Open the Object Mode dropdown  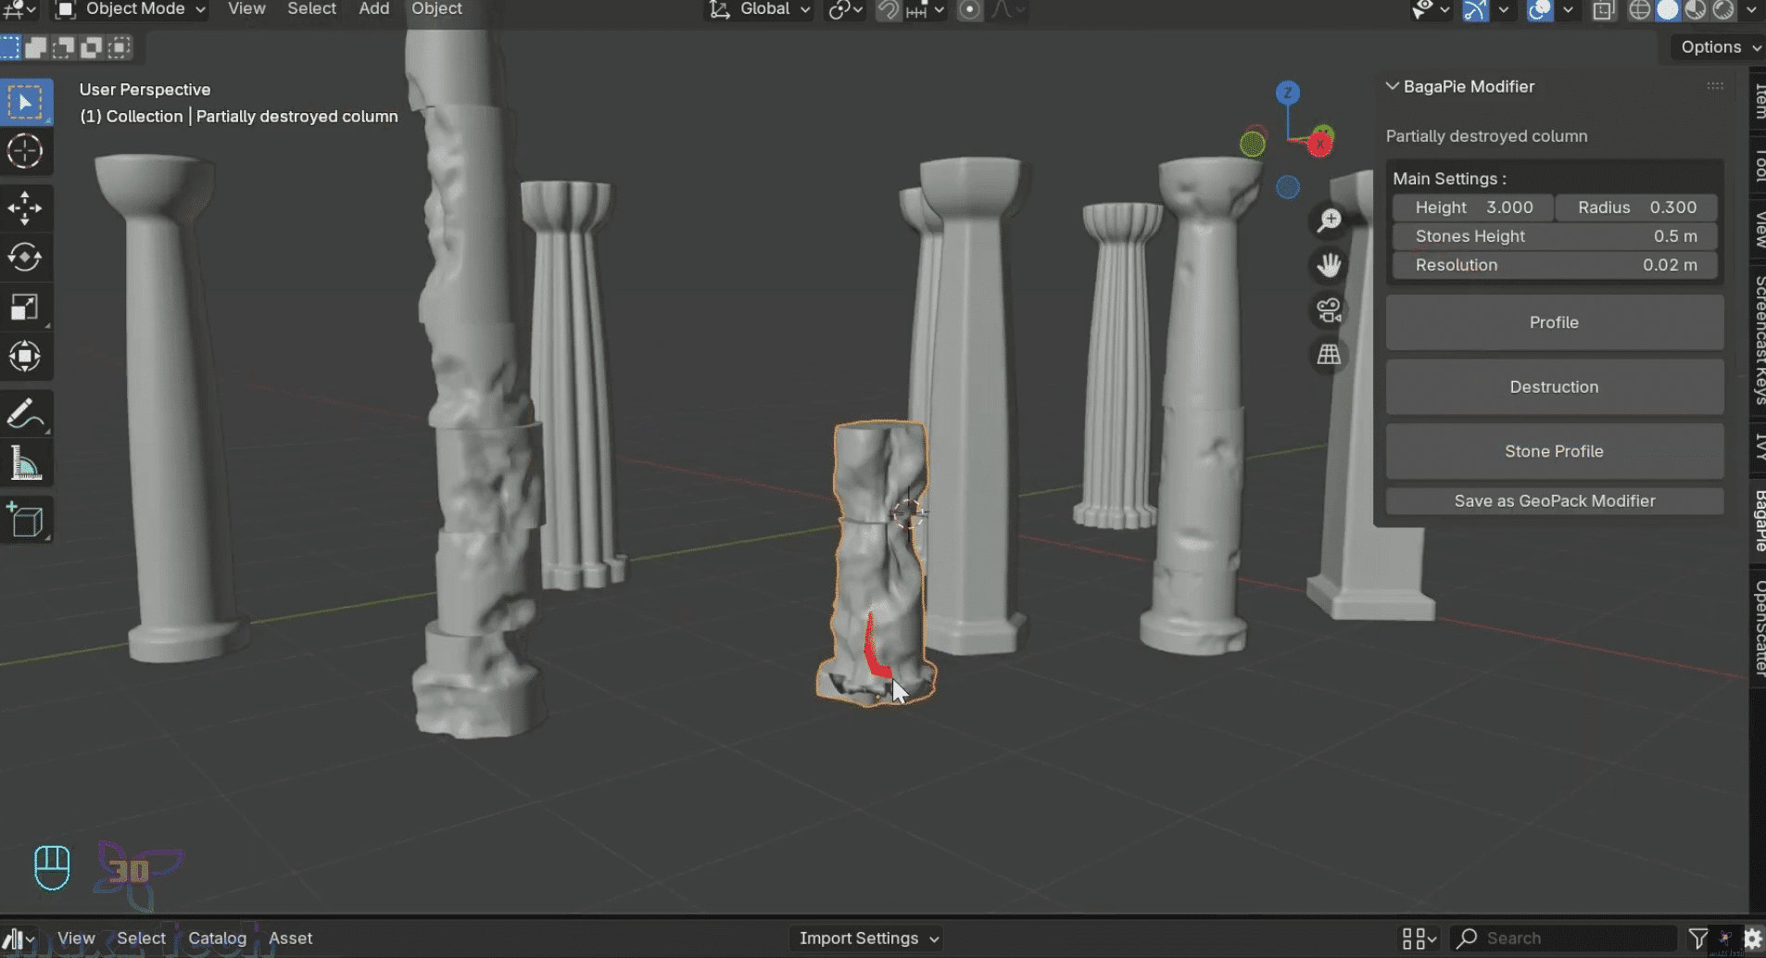tap(131, 9)
